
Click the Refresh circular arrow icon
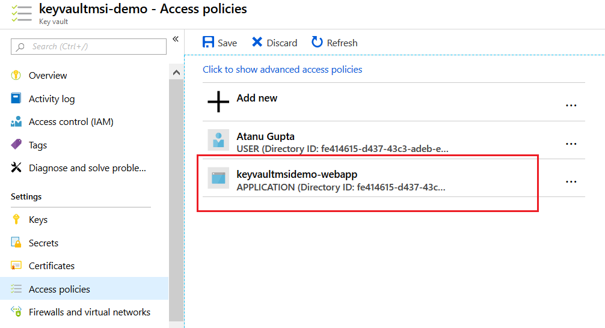point(317,42)
